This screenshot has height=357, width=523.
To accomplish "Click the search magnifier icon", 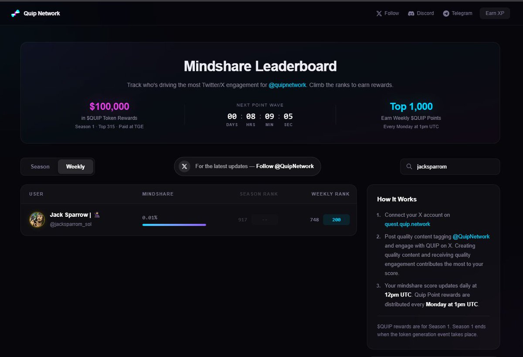I will tap(409, 166).
